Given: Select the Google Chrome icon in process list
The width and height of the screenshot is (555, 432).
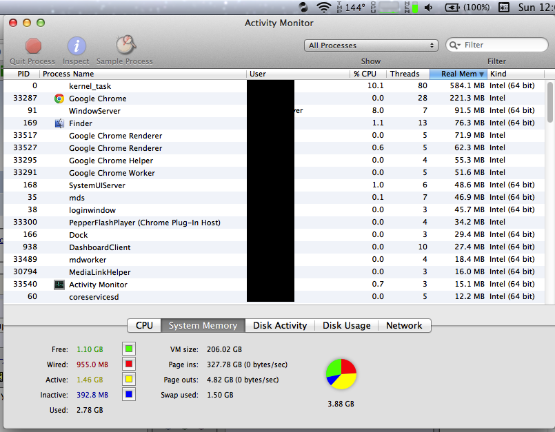Looking at the screenshot, I should pyautogui.click(x=59, y=99).
